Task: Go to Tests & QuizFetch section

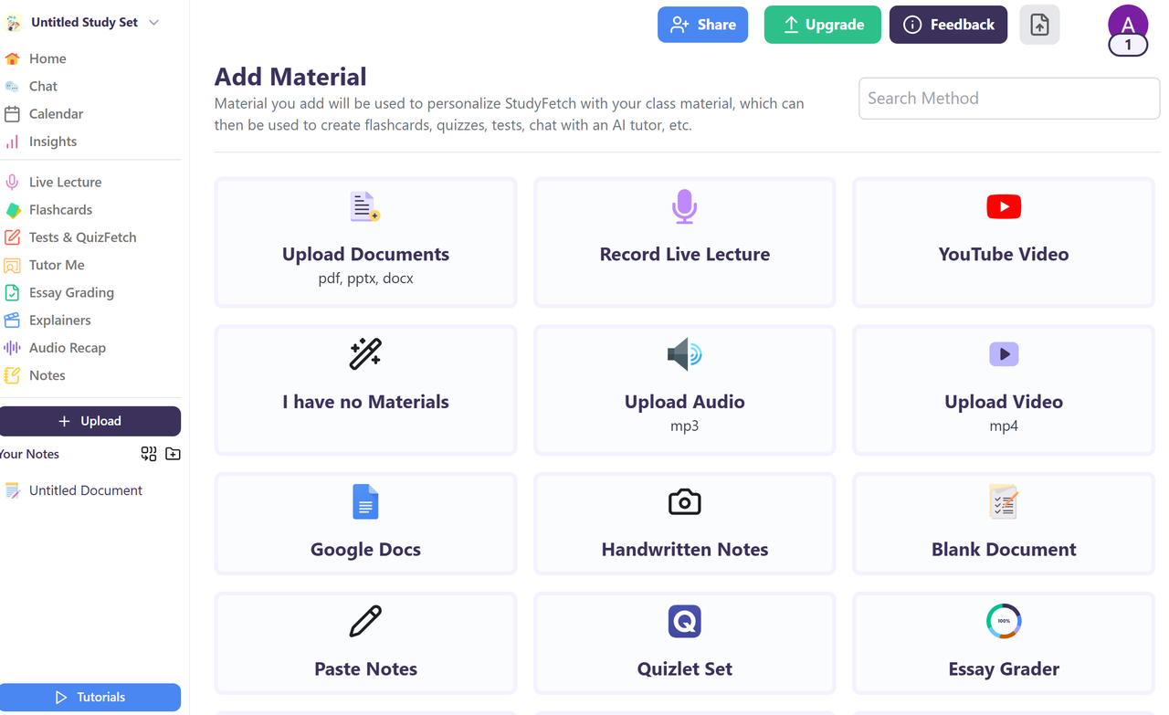Action: 82,237
